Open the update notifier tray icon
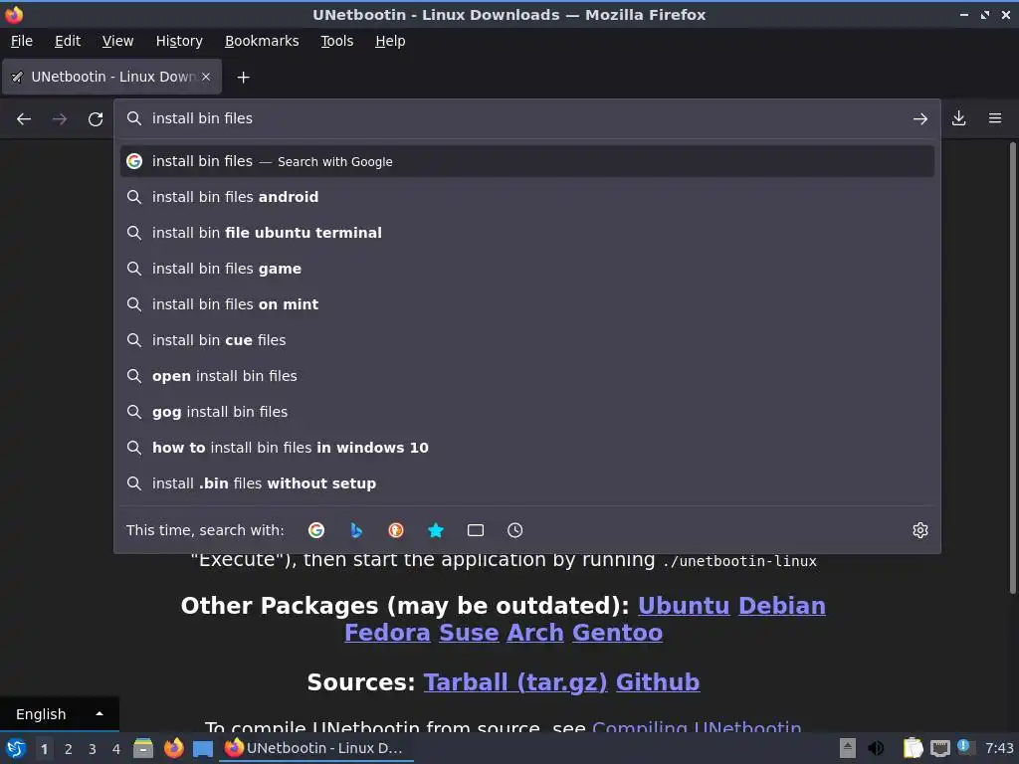The width and height of the screenshot is (1019, 764). pos(965,748)
